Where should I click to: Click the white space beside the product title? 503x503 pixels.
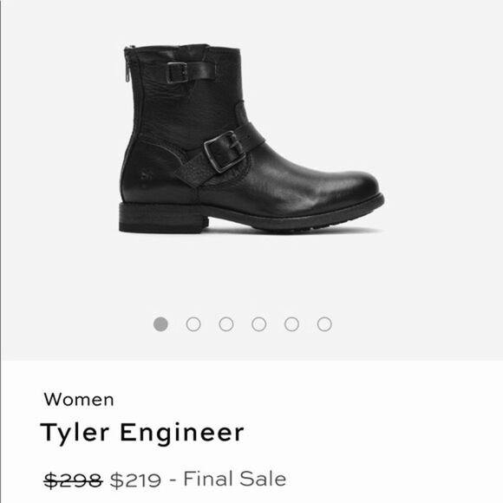point(369,433)
